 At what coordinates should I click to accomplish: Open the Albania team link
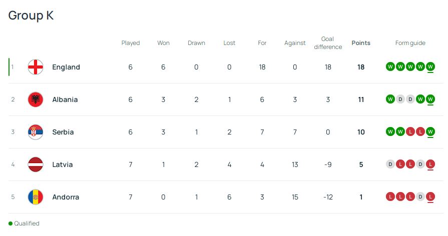pyautogui.click(x=65, y=99)
